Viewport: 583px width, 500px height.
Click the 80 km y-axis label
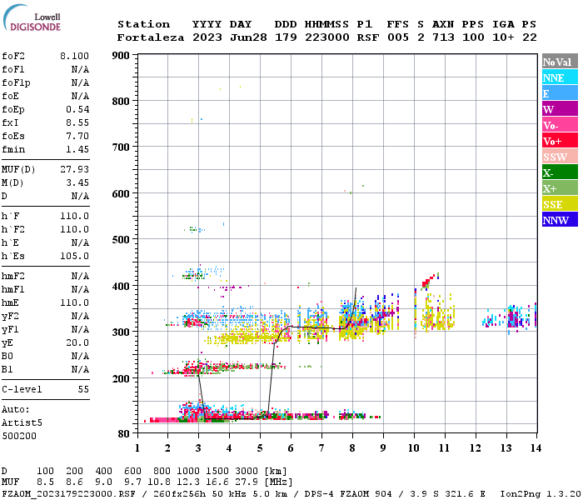coord(124,434)
